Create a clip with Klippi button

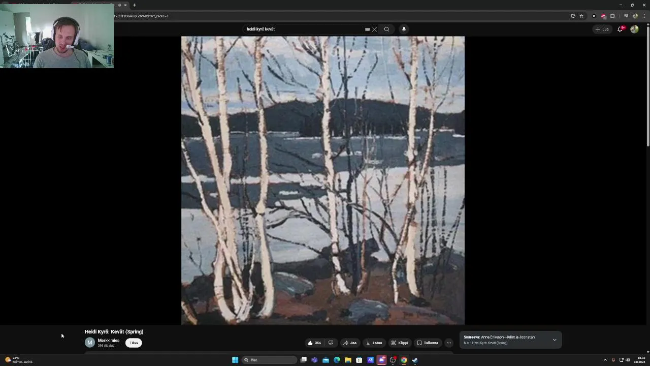click(400, 343)
